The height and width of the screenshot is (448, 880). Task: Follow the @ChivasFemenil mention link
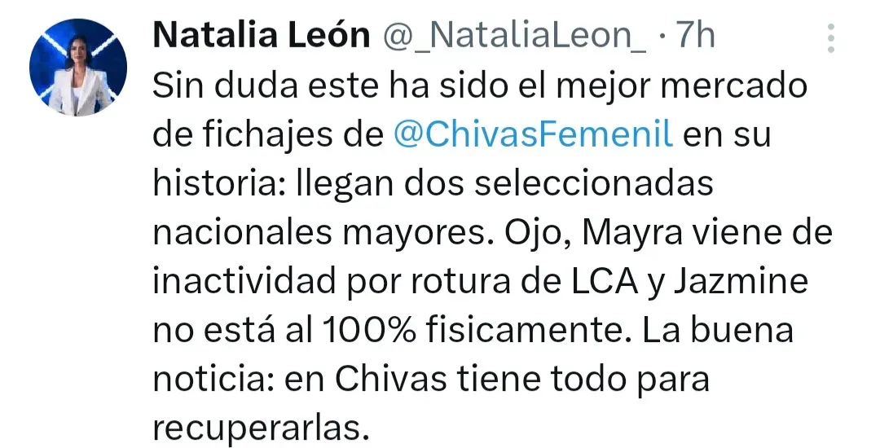tap(533, 134)
